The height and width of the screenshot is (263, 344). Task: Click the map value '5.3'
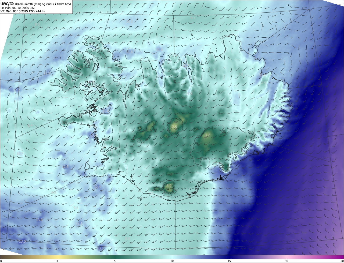[64, 123]
